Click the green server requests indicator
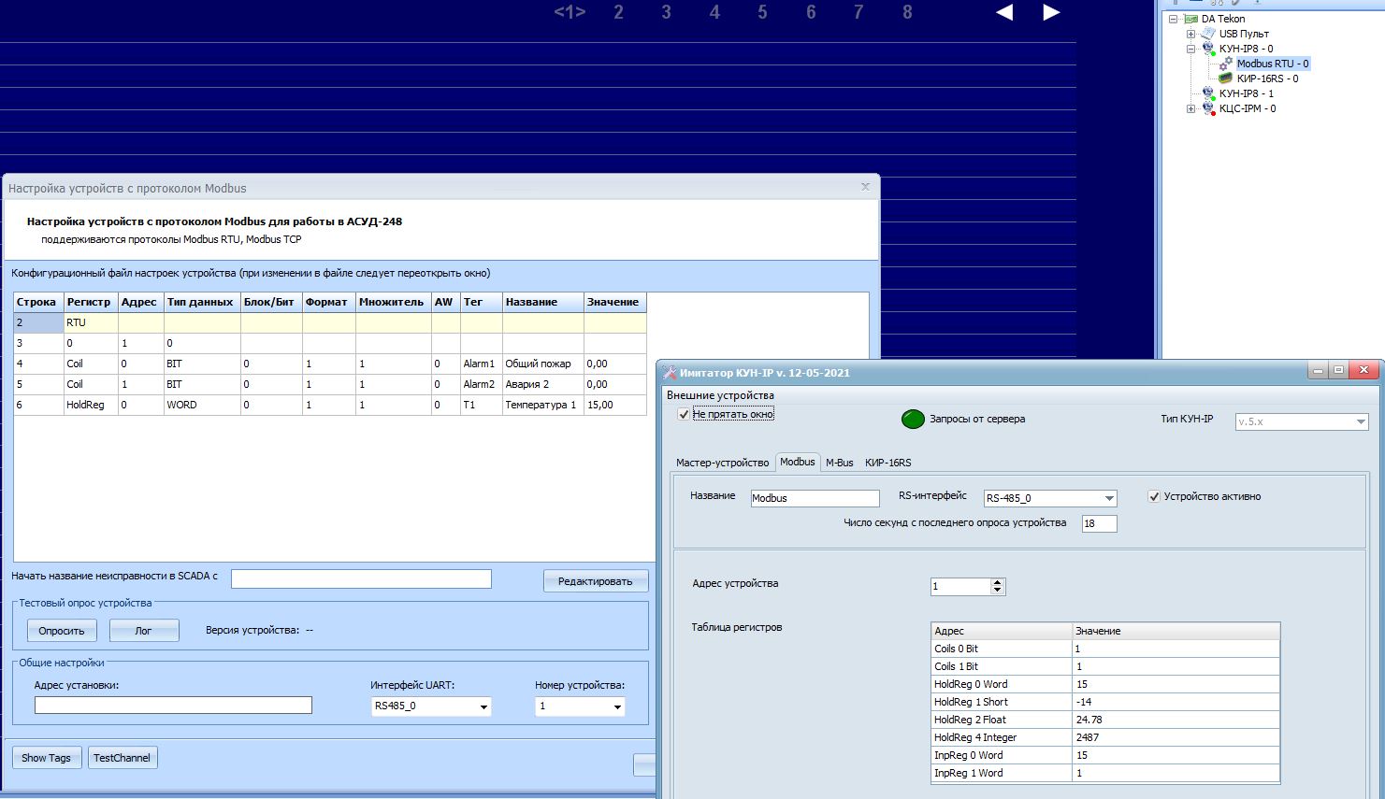Viewport: 1385px width, 799px height. coord(913,420)
